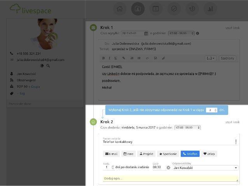Select the Inne task type
Screen dimensions: 248x186
[128, 154]
